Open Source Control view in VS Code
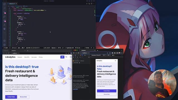 pyautogui.click(x=4, y=12)
